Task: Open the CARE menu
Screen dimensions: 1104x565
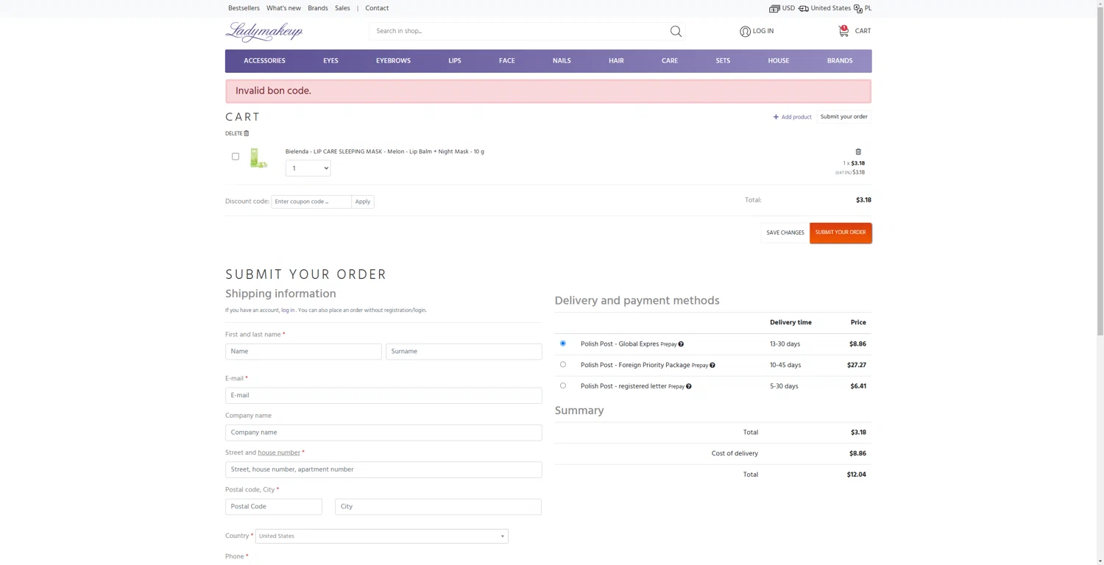Action: pos(670,61)
